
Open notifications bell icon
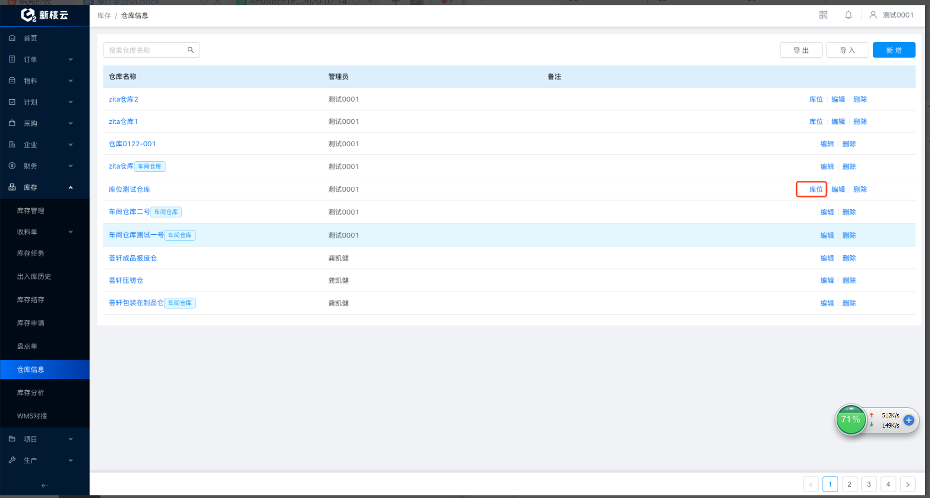click(x=848, y=15)
